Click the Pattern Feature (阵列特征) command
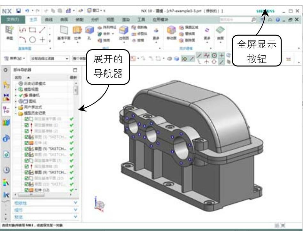Image resolution: width=303 pixels, height=231 pixels. [107, 27]
